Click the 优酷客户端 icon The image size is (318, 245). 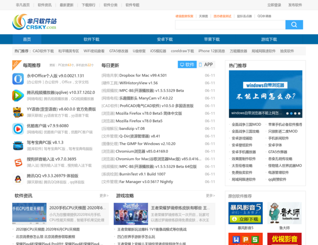18,129
